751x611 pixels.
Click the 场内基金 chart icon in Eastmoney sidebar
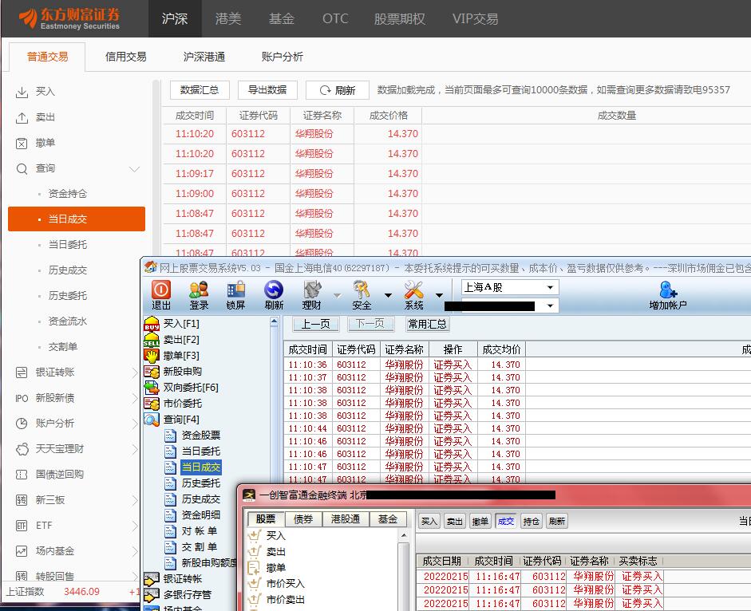(22, 551)
